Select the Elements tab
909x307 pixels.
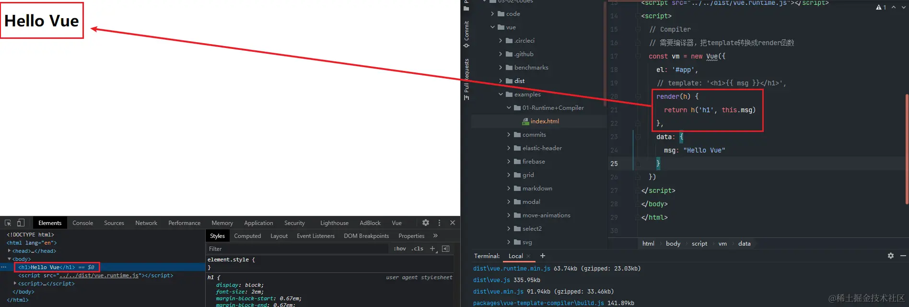click(50, 223)
